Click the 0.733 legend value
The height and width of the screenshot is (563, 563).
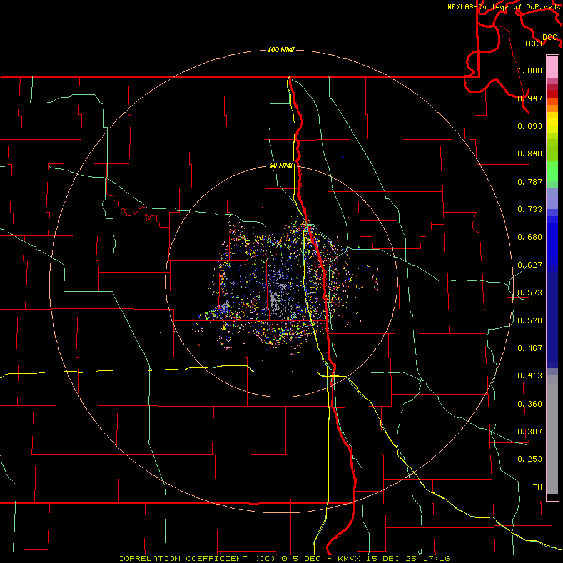[530, 210]
